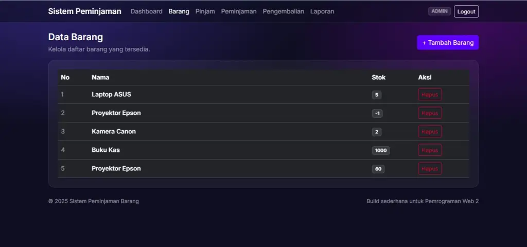Open the Dashboard navigation link

tap(146, 11)
